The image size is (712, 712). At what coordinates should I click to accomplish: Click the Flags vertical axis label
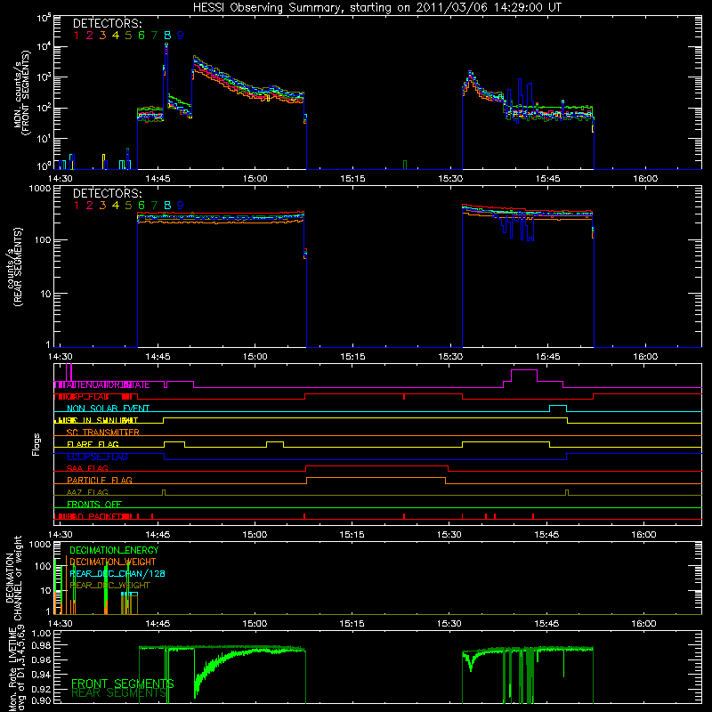[x=36, y=444]
